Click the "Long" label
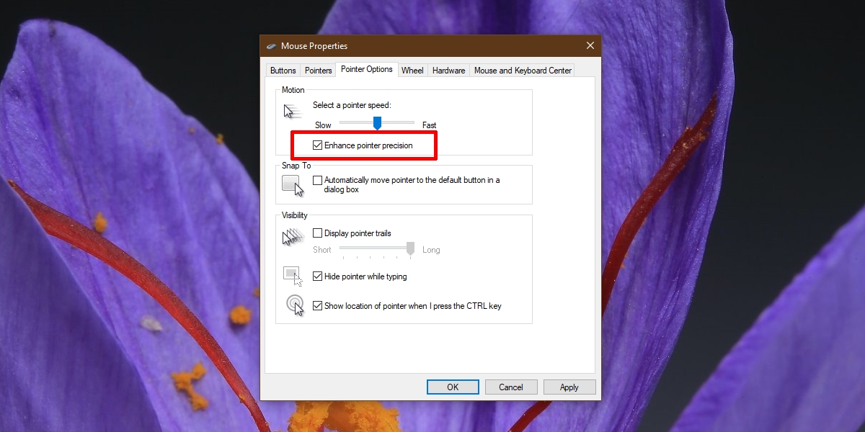This screenshot has width=865, height=432. (431, 250)
